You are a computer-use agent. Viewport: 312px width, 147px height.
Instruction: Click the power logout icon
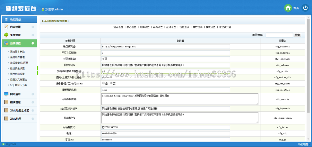click(305, 8)
